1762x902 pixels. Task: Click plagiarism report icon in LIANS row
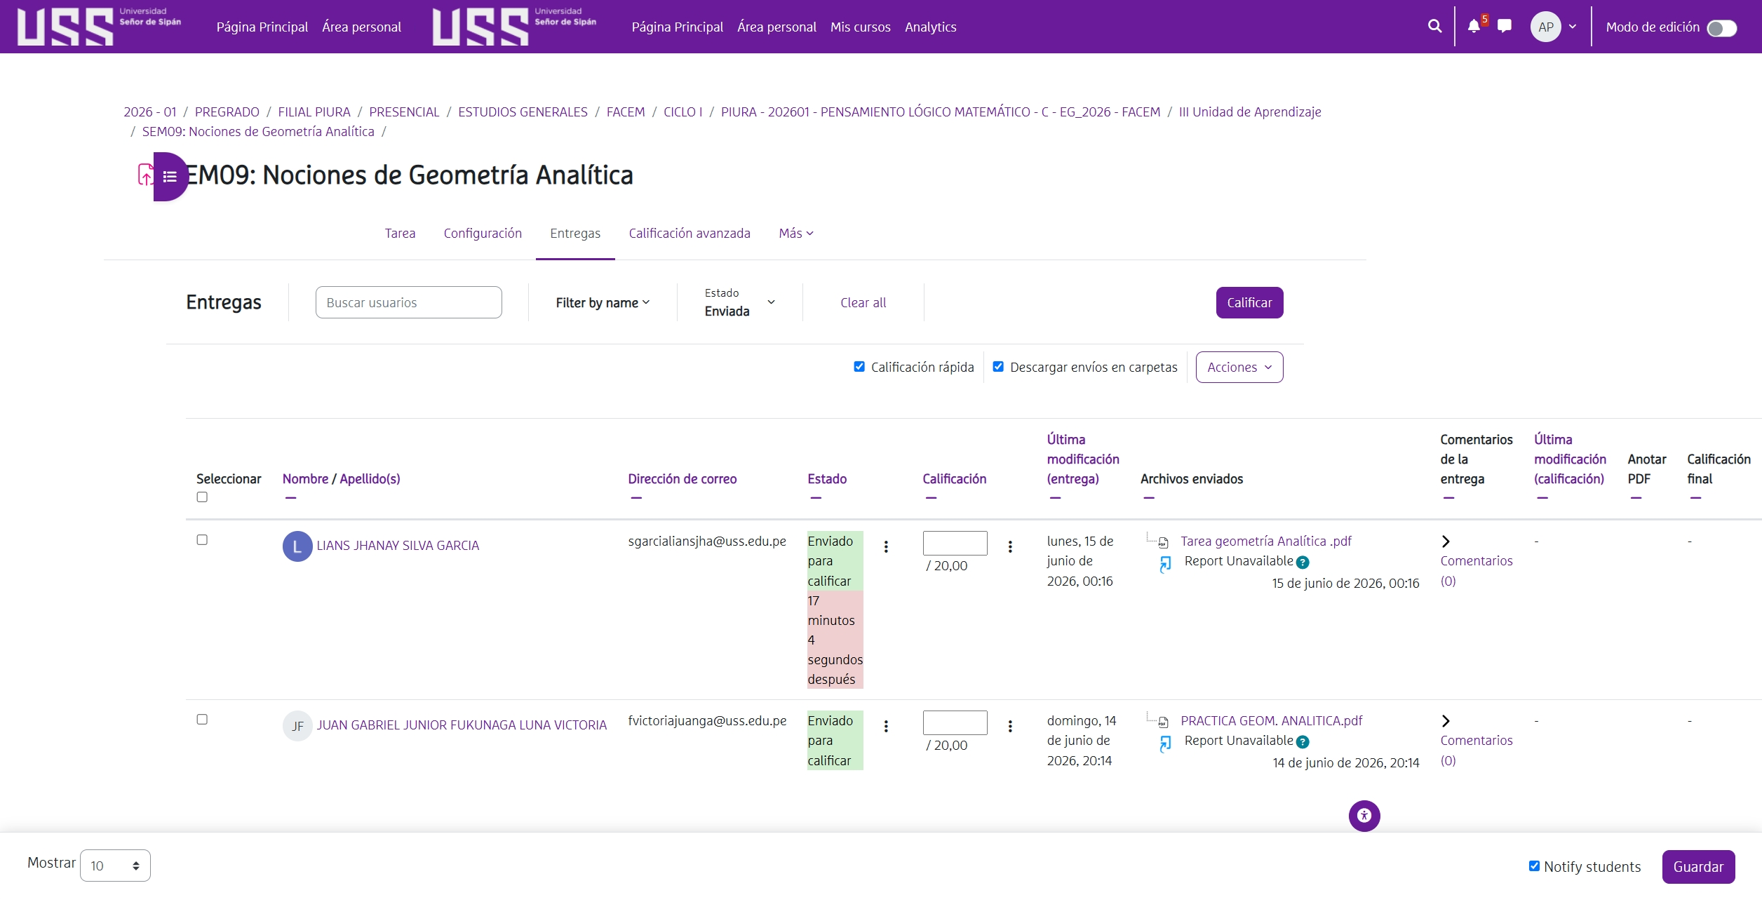pos(1165,564)
